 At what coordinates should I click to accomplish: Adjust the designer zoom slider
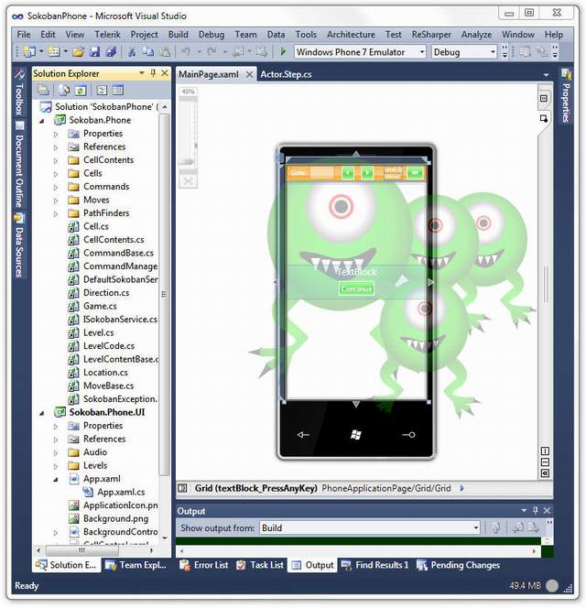coord(188,162)
